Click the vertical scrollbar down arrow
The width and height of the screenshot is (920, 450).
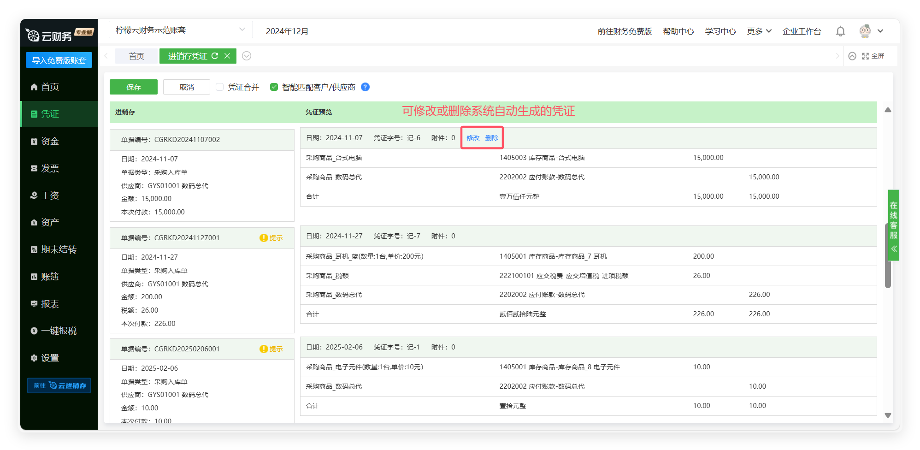click(x=888, y=415)
